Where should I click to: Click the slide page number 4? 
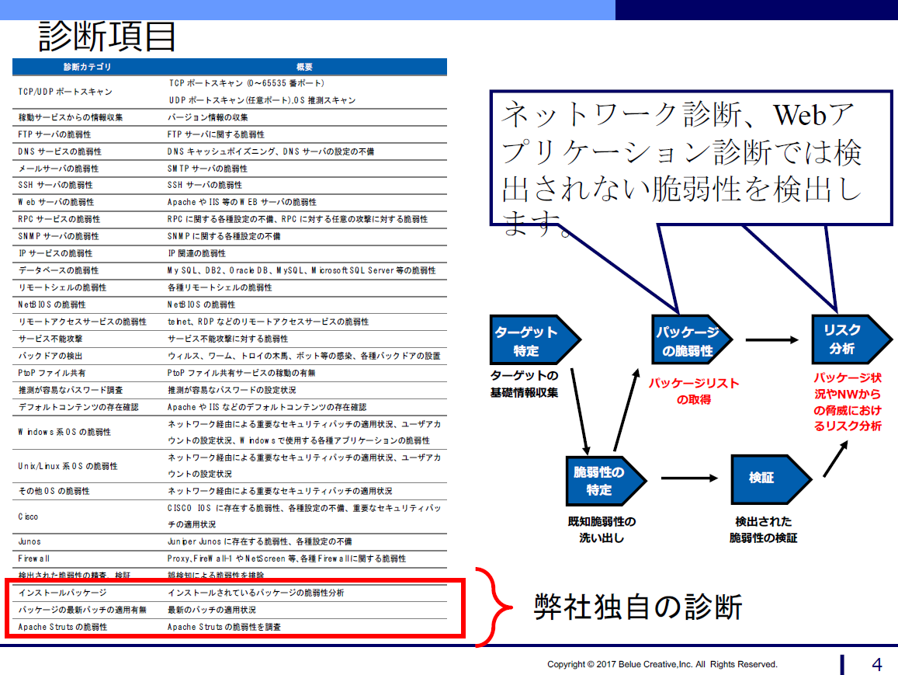click(877, 665)
